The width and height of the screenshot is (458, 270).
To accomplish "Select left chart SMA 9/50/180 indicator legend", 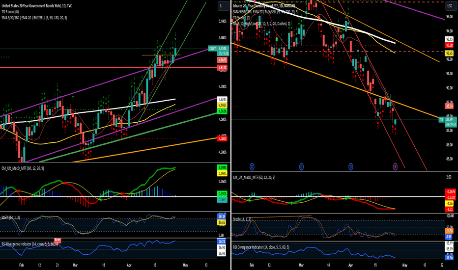I will 34,18.
